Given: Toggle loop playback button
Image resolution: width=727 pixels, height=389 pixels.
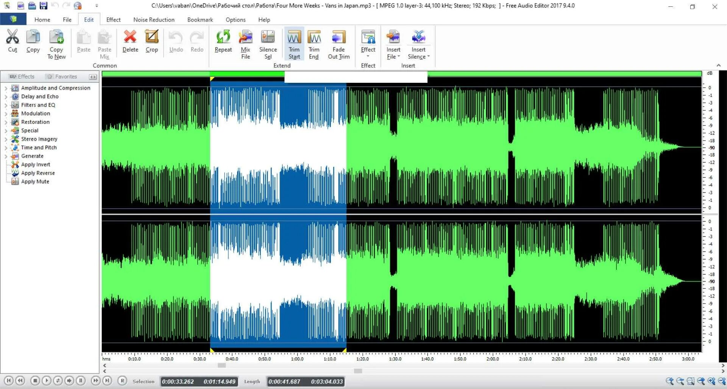Looking at the screenshot, I should click(x=58, y=381).
